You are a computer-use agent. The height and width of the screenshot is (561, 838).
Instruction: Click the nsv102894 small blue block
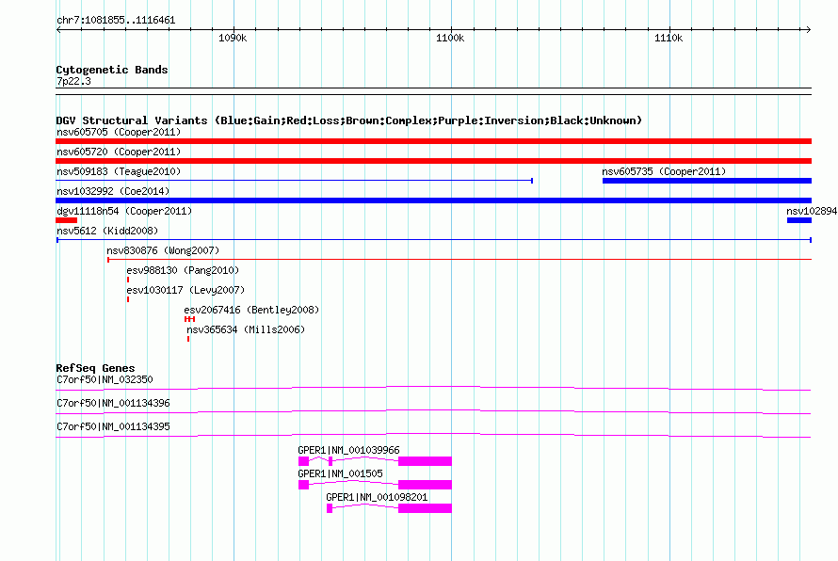[799, 220]
